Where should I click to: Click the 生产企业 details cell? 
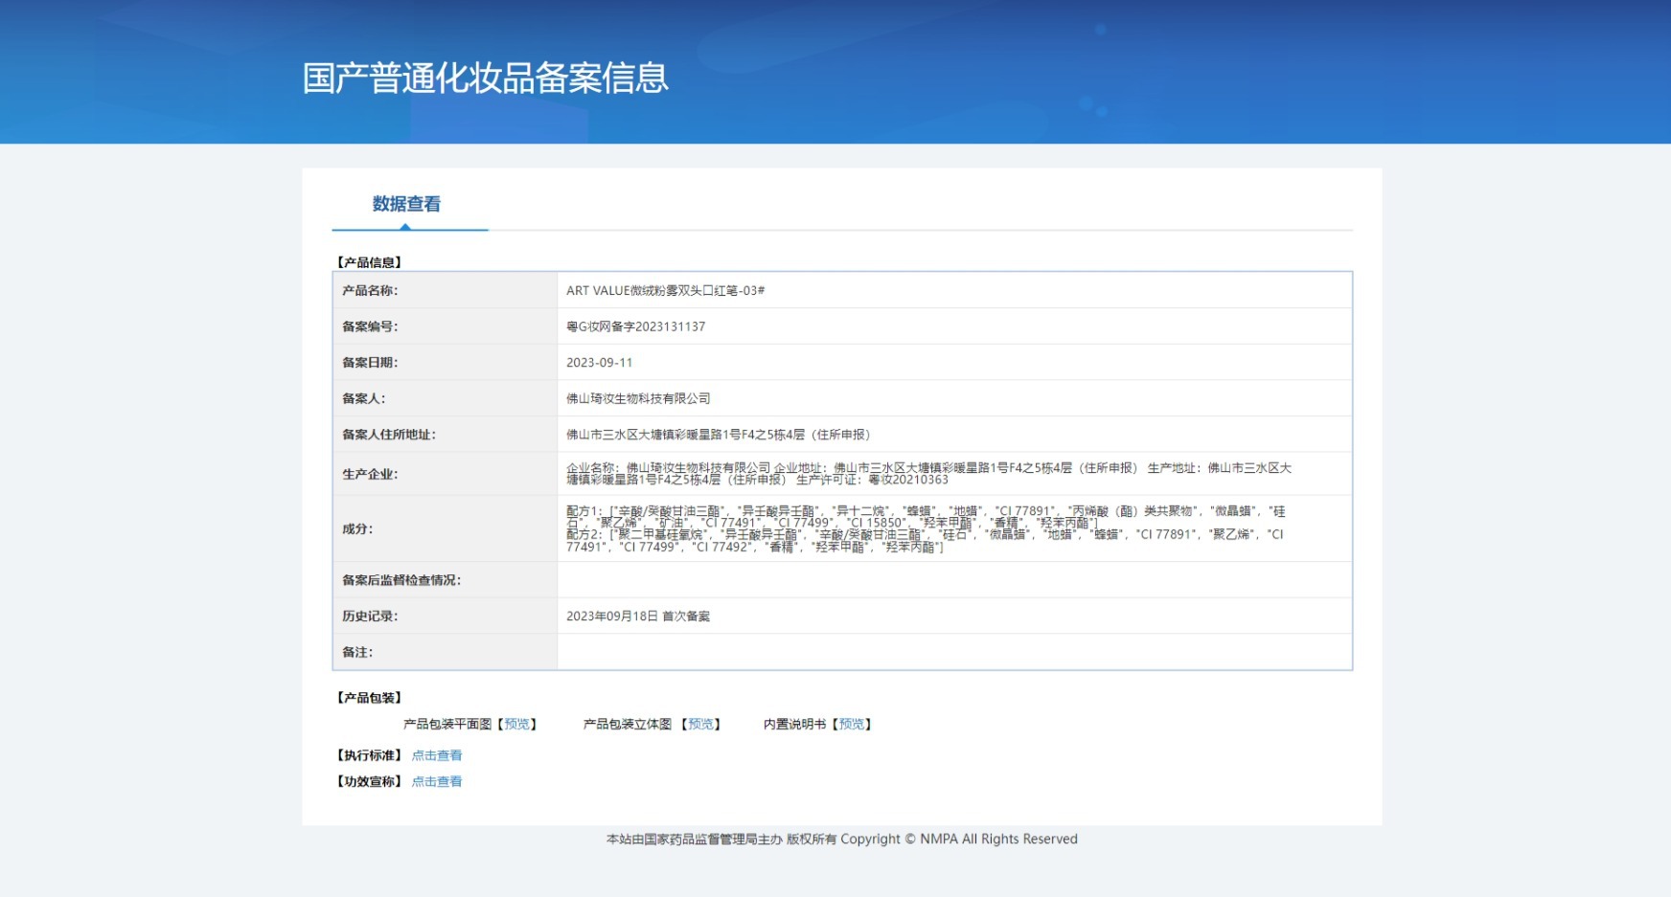[x=954, y=474]
